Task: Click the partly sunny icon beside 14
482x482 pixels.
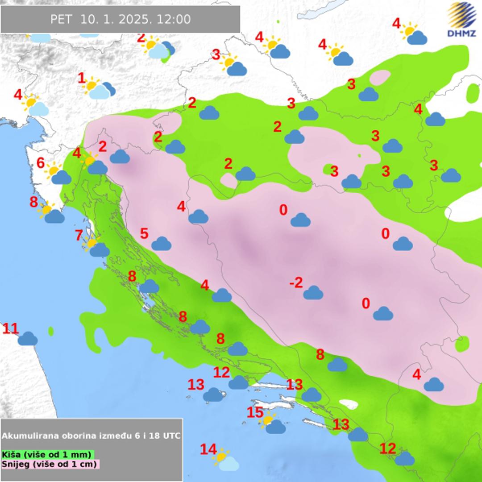Action: pos(225,461)
